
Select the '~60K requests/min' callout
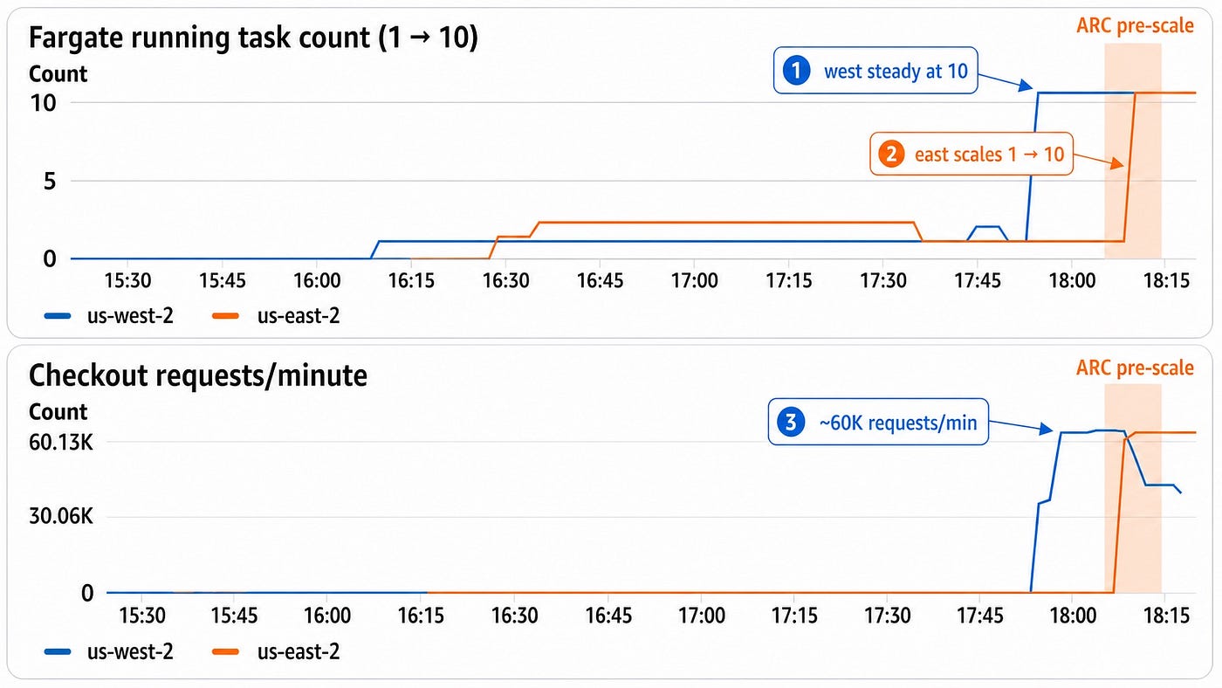pyautogui.click(x=878, y=423)
